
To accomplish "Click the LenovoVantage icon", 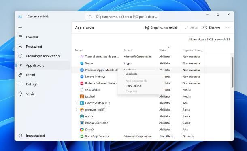I will [82, 103].
